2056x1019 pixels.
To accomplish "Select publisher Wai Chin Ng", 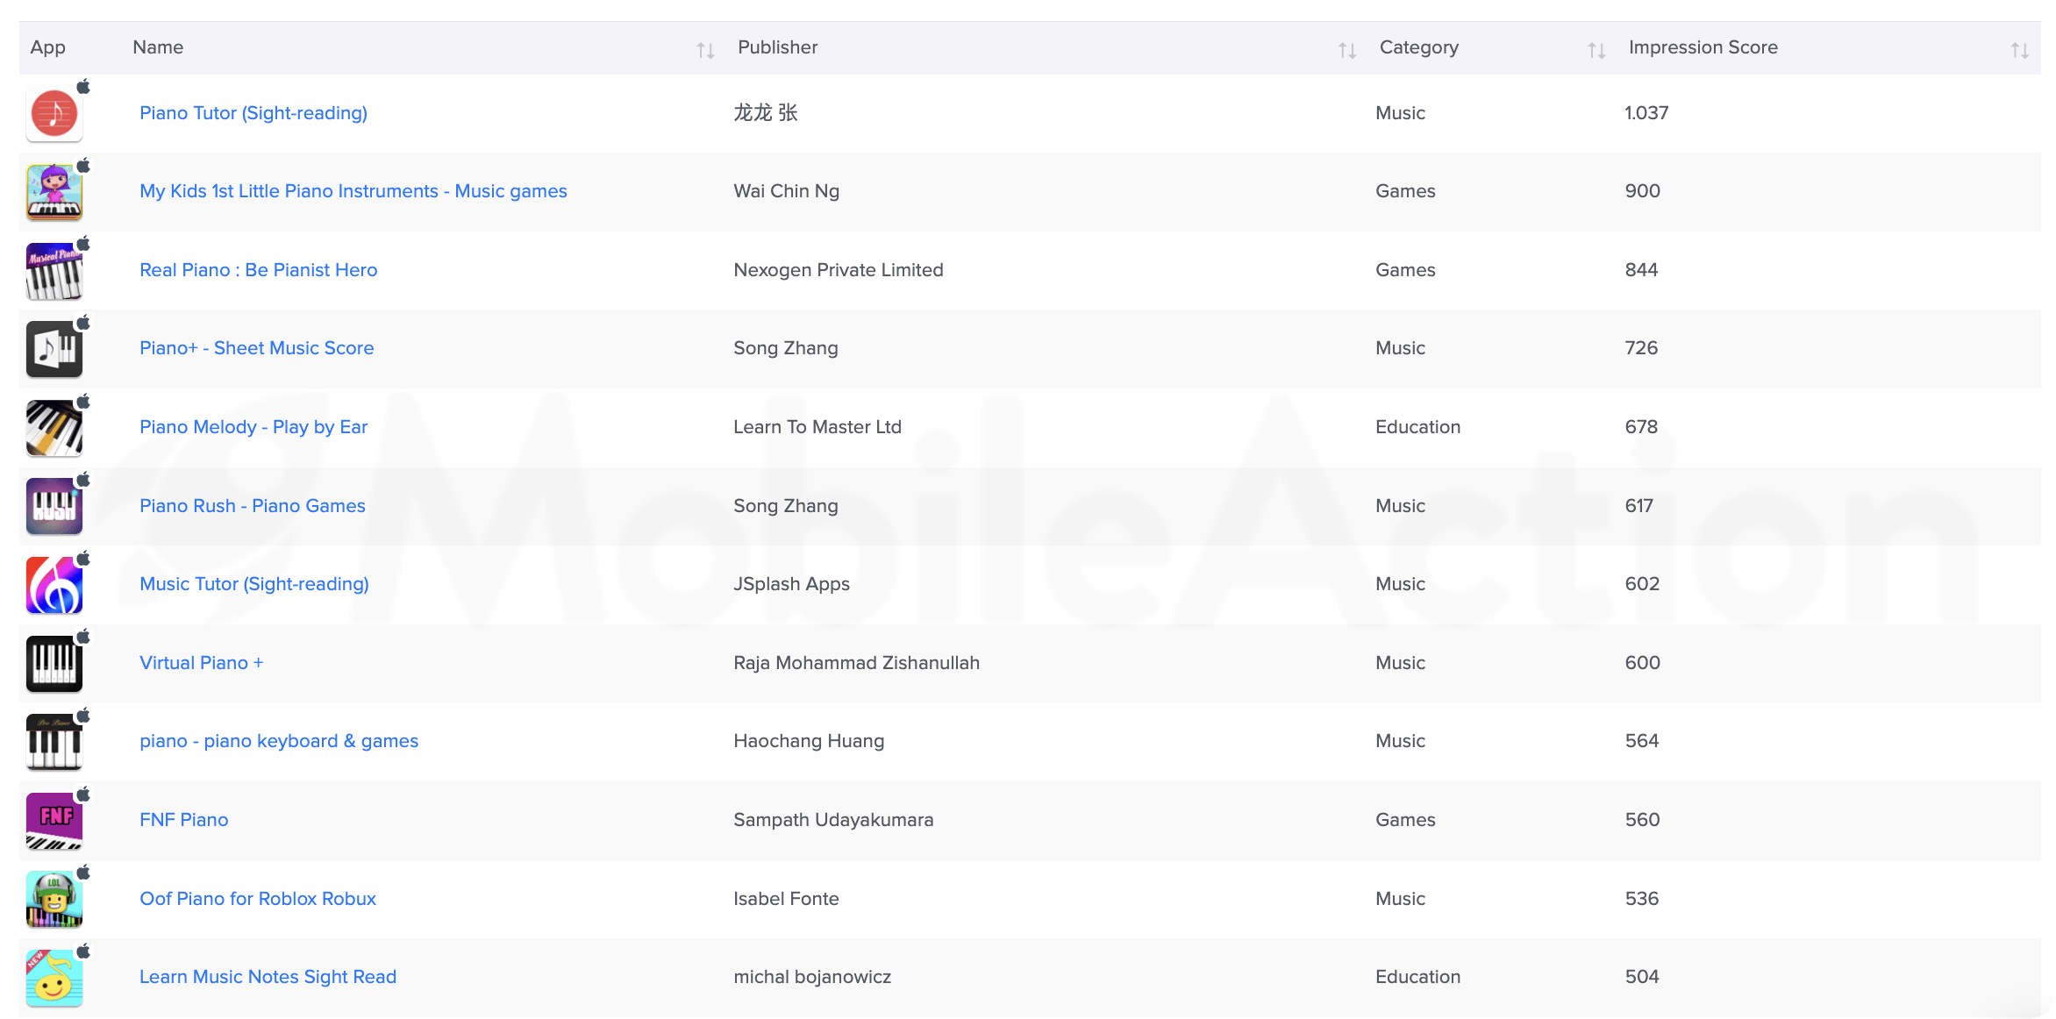I will [787, 191].
